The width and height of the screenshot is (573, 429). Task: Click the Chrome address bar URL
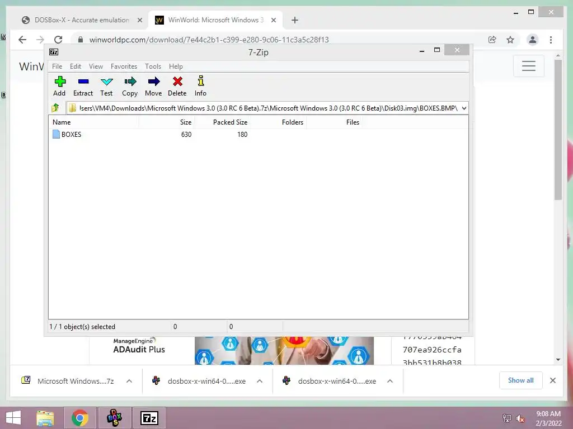209,40
